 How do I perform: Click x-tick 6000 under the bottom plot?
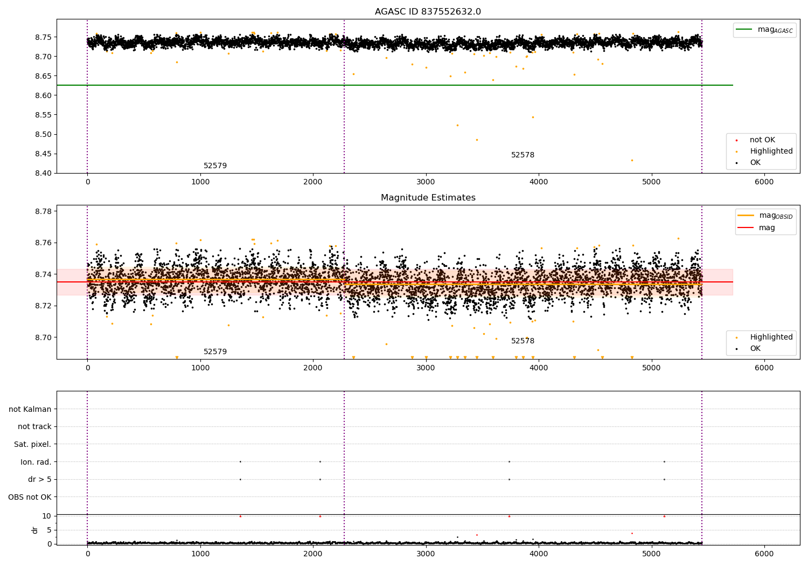point(764,554)
